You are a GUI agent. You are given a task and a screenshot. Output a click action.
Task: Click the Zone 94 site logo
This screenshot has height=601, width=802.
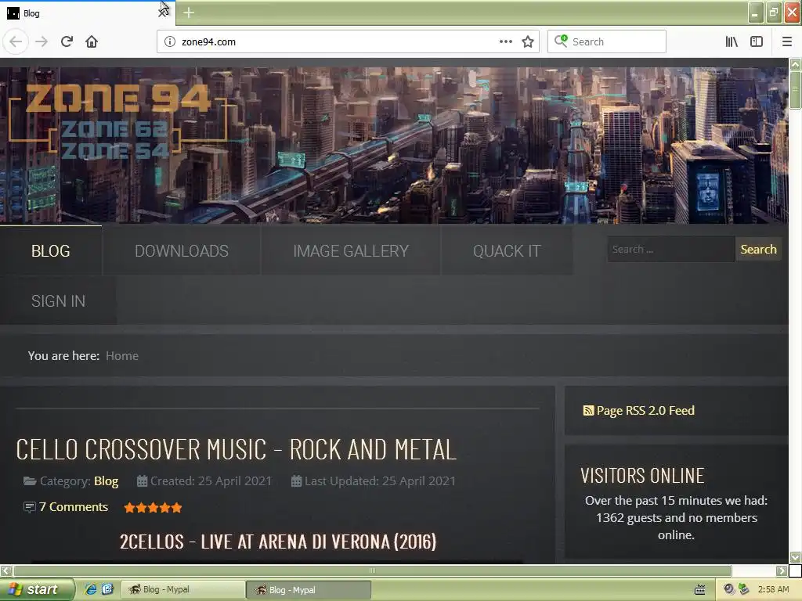[117, 120]
